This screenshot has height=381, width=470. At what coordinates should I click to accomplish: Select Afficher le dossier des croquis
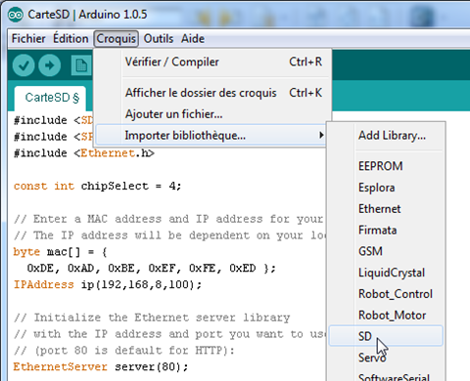pos(212,93)
